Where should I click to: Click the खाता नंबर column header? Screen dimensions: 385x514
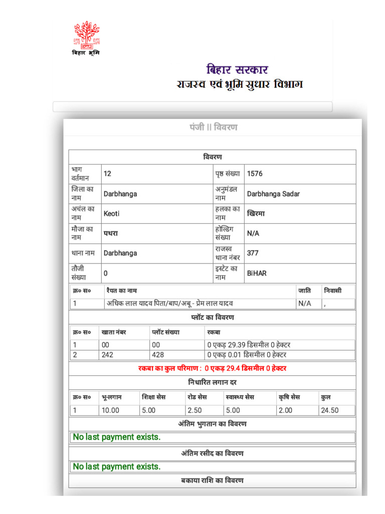[114, 332]
